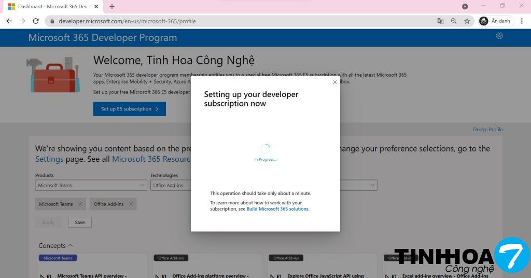531x278 pixels.
Task: Click the translate page icon
Action: (440, 21)
